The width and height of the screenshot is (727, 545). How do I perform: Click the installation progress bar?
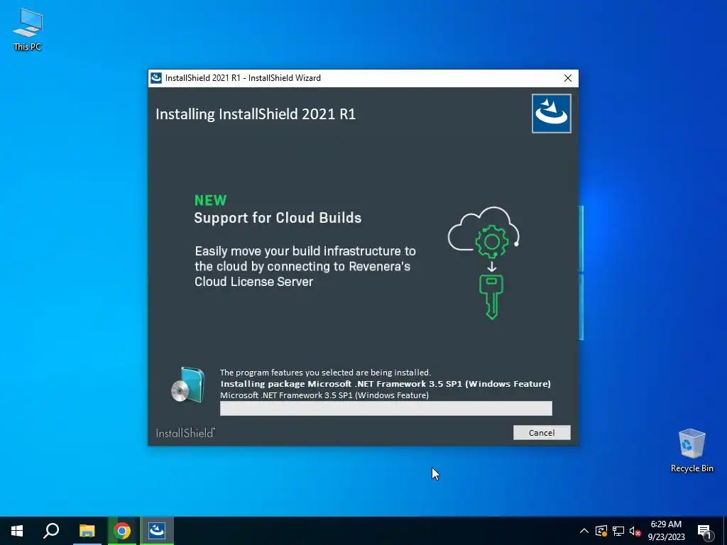coord(386,408)
